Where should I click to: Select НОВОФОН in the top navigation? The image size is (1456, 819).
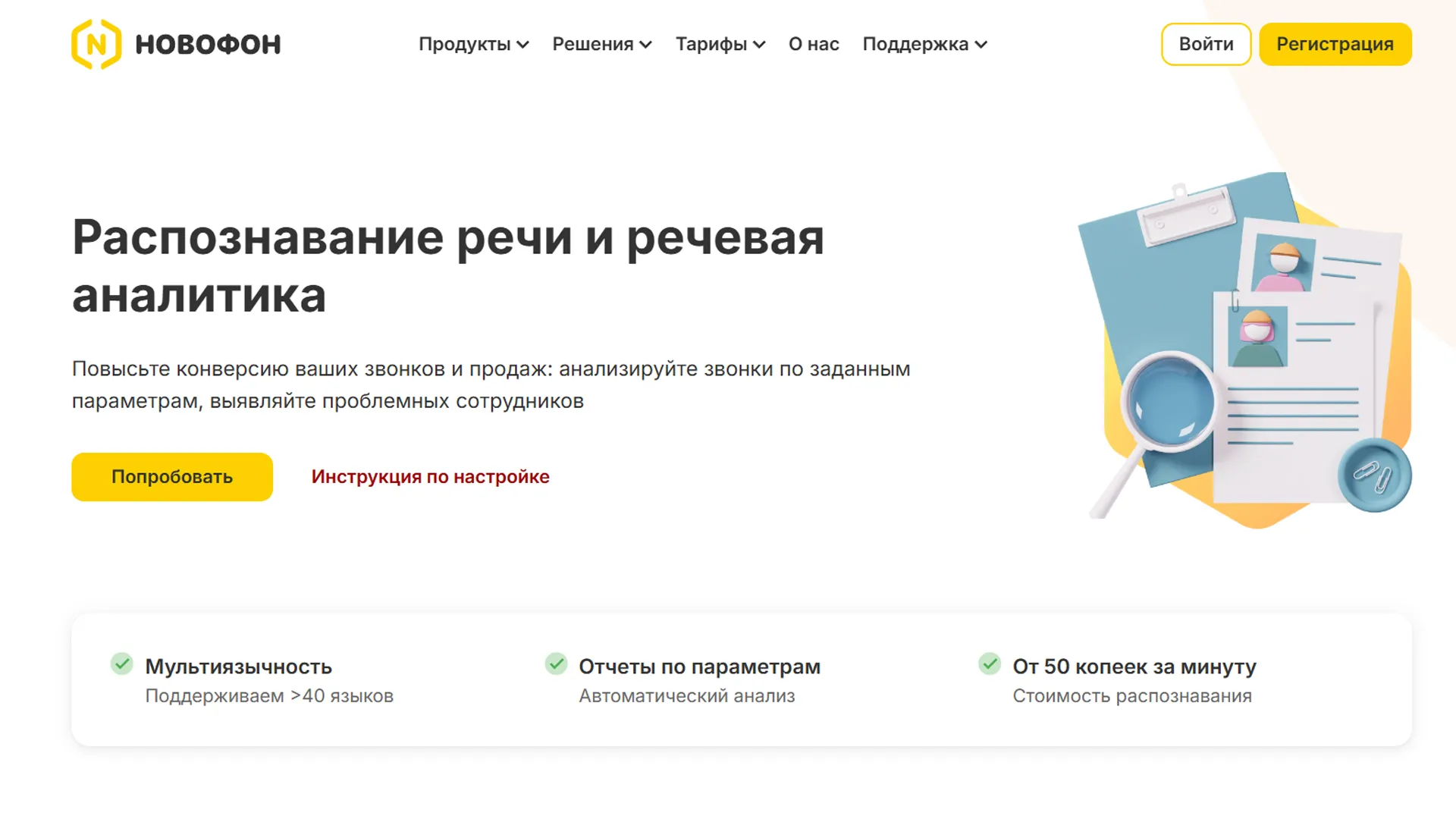click(x=207, y=44)
